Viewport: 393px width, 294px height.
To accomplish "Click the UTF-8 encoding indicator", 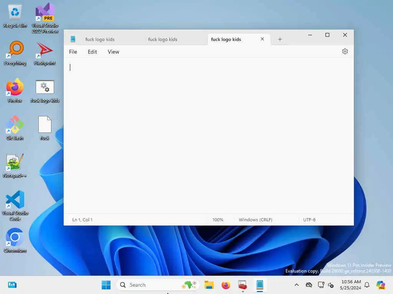I will pyautogui.click(x=309, y=220).
